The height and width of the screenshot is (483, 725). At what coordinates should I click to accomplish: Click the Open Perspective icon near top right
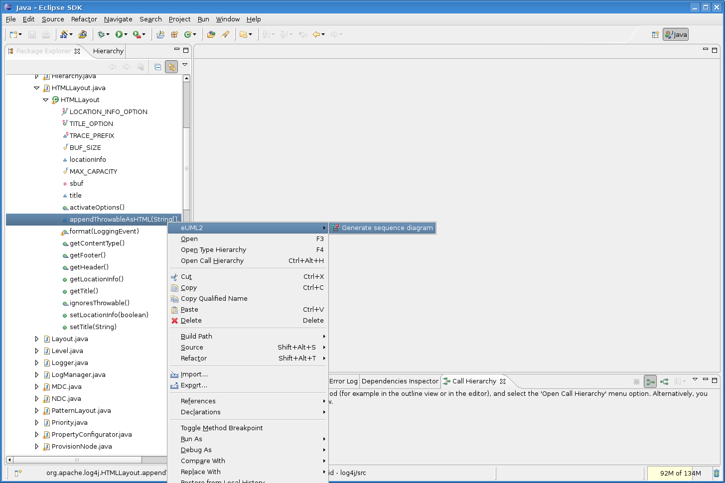click(x=655, y=34)
